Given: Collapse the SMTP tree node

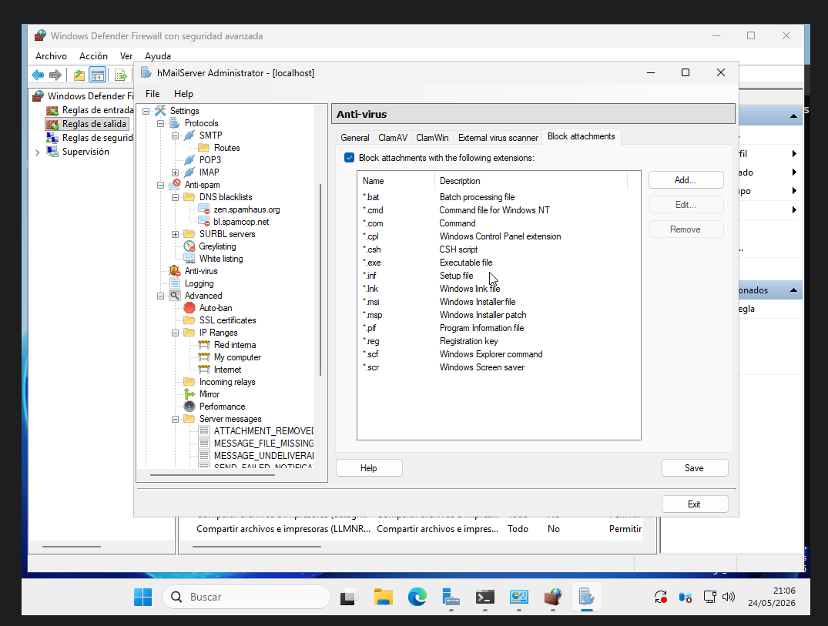Looking at the screenshot, I should pos(176,136).
